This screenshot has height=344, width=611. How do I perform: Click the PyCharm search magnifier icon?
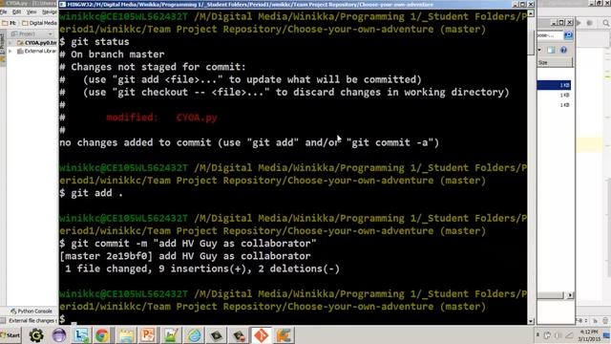[606, 23]
